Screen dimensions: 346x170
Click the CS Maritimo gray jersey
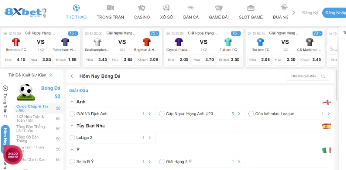pyautogui.click(x=310, y=42)
